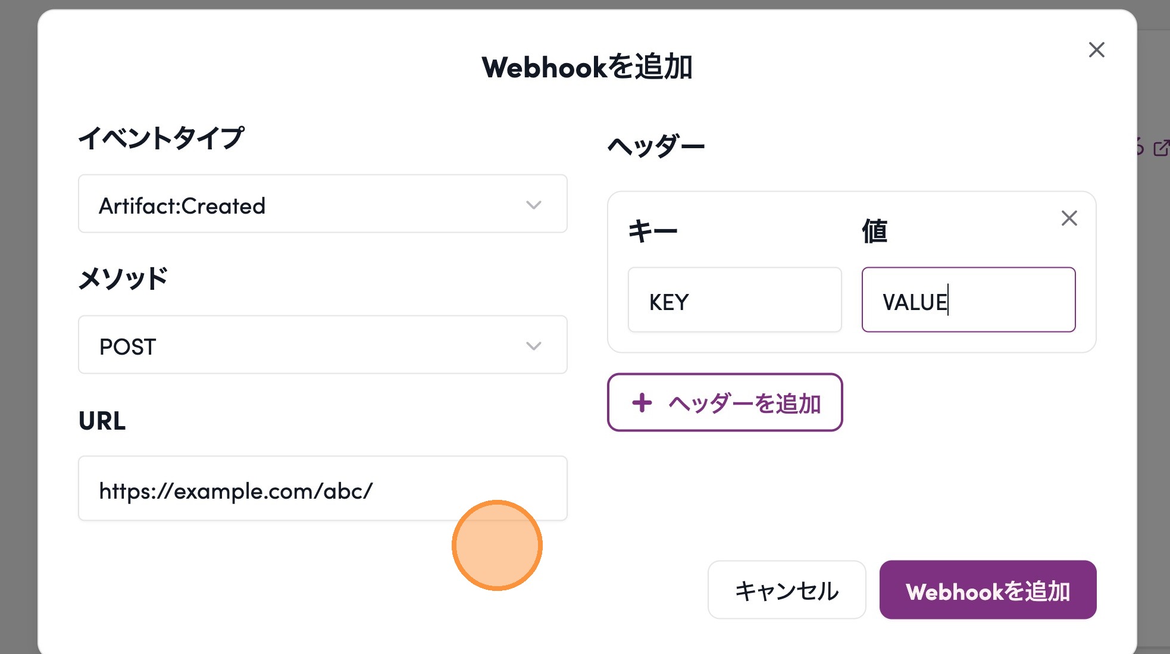
Task: Click the dimmed backdrop left of the dialog
Action: 18,327
